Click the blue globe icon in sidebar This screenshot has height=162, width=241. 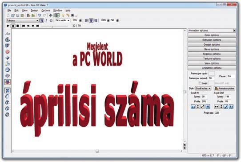8,69
